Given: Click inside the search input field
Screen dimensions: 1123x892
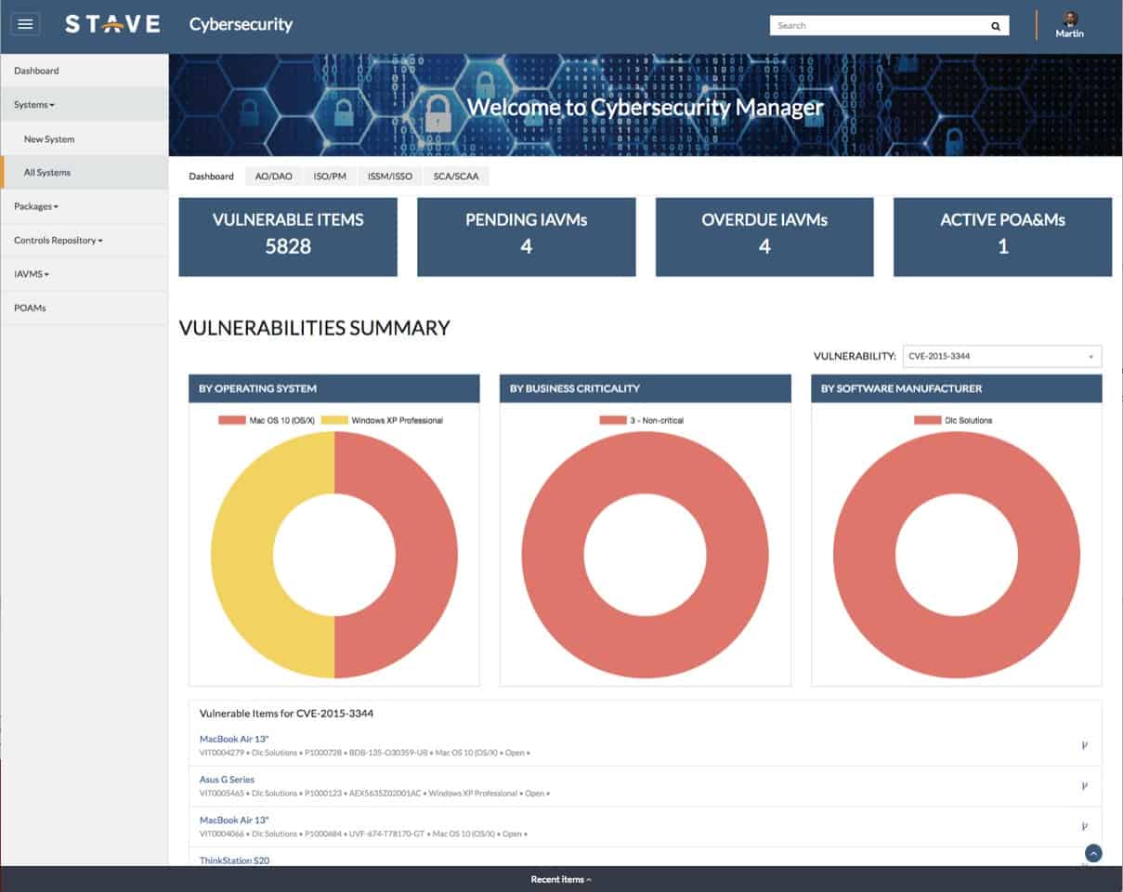Looking at the screenshot, I should [873, 25].
